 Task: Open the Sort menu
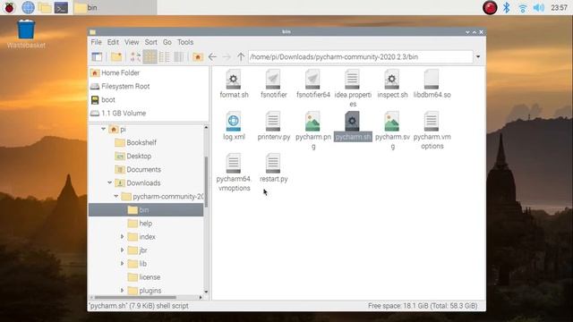tap(150, 42)
